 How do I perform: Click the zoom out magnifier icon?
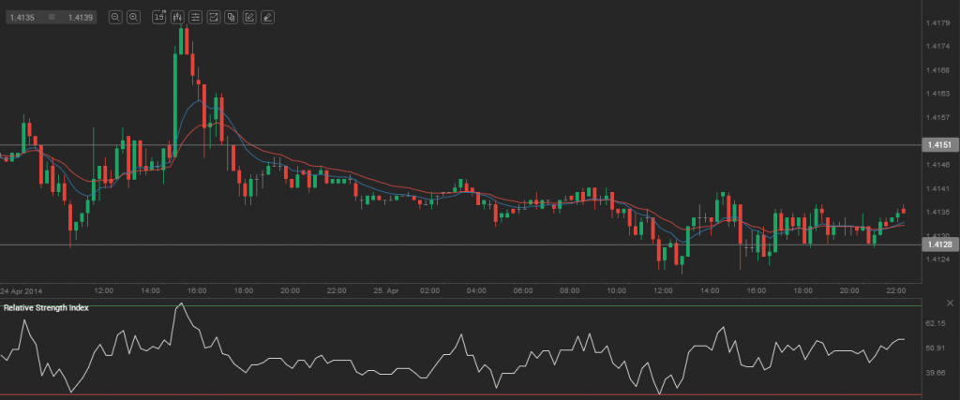(x=115, y=17)
